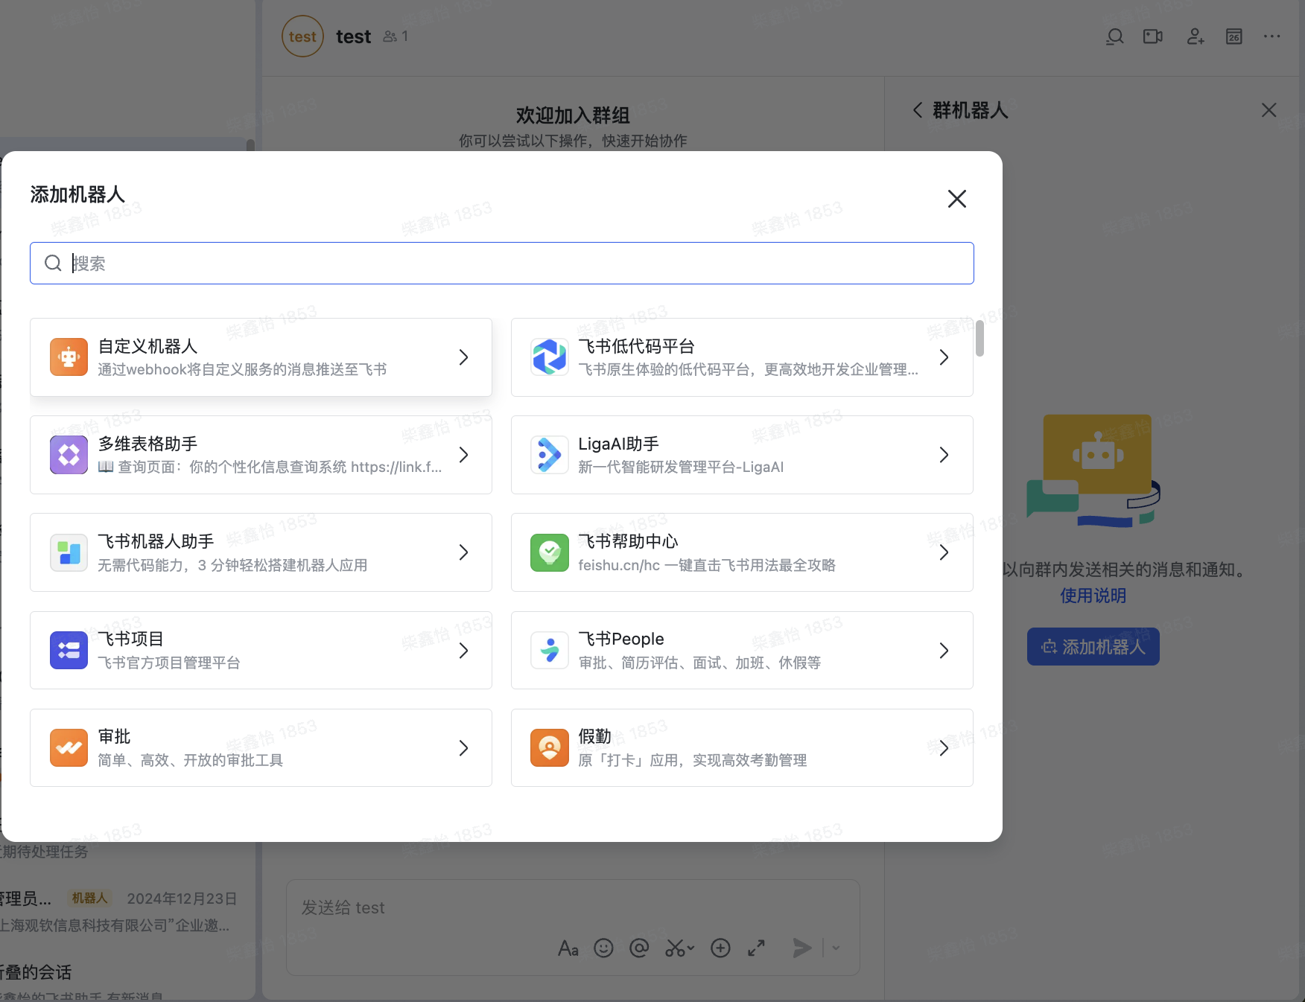
Task: Click the 飞书机器人助手 app icon
Action: 69,552
